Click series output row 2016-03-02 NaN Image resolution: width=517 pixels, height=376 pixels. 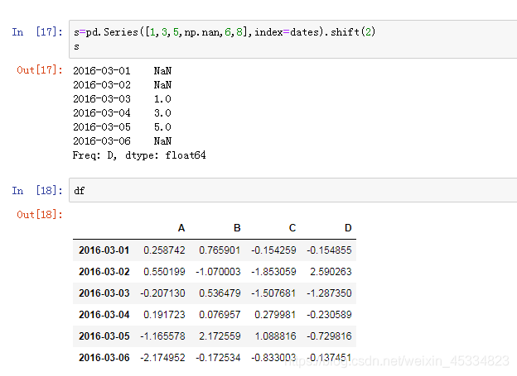tap(123, 85)
